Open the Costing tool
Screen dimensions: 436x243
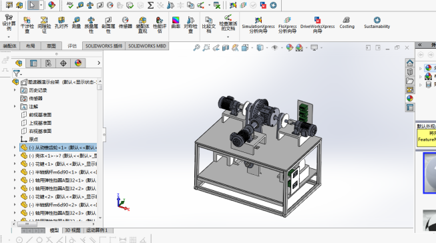pos(347,23)
